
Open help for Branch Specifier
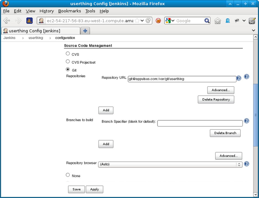click(247, 121)
